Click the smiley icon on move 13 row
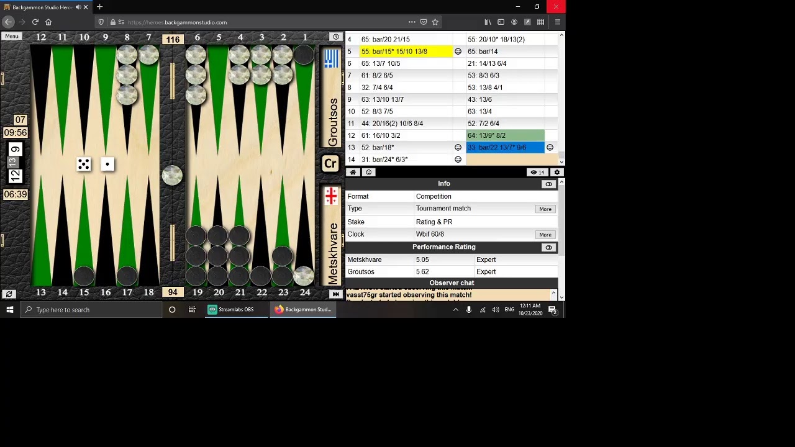The image size is (795, 447). pos(458,147)
